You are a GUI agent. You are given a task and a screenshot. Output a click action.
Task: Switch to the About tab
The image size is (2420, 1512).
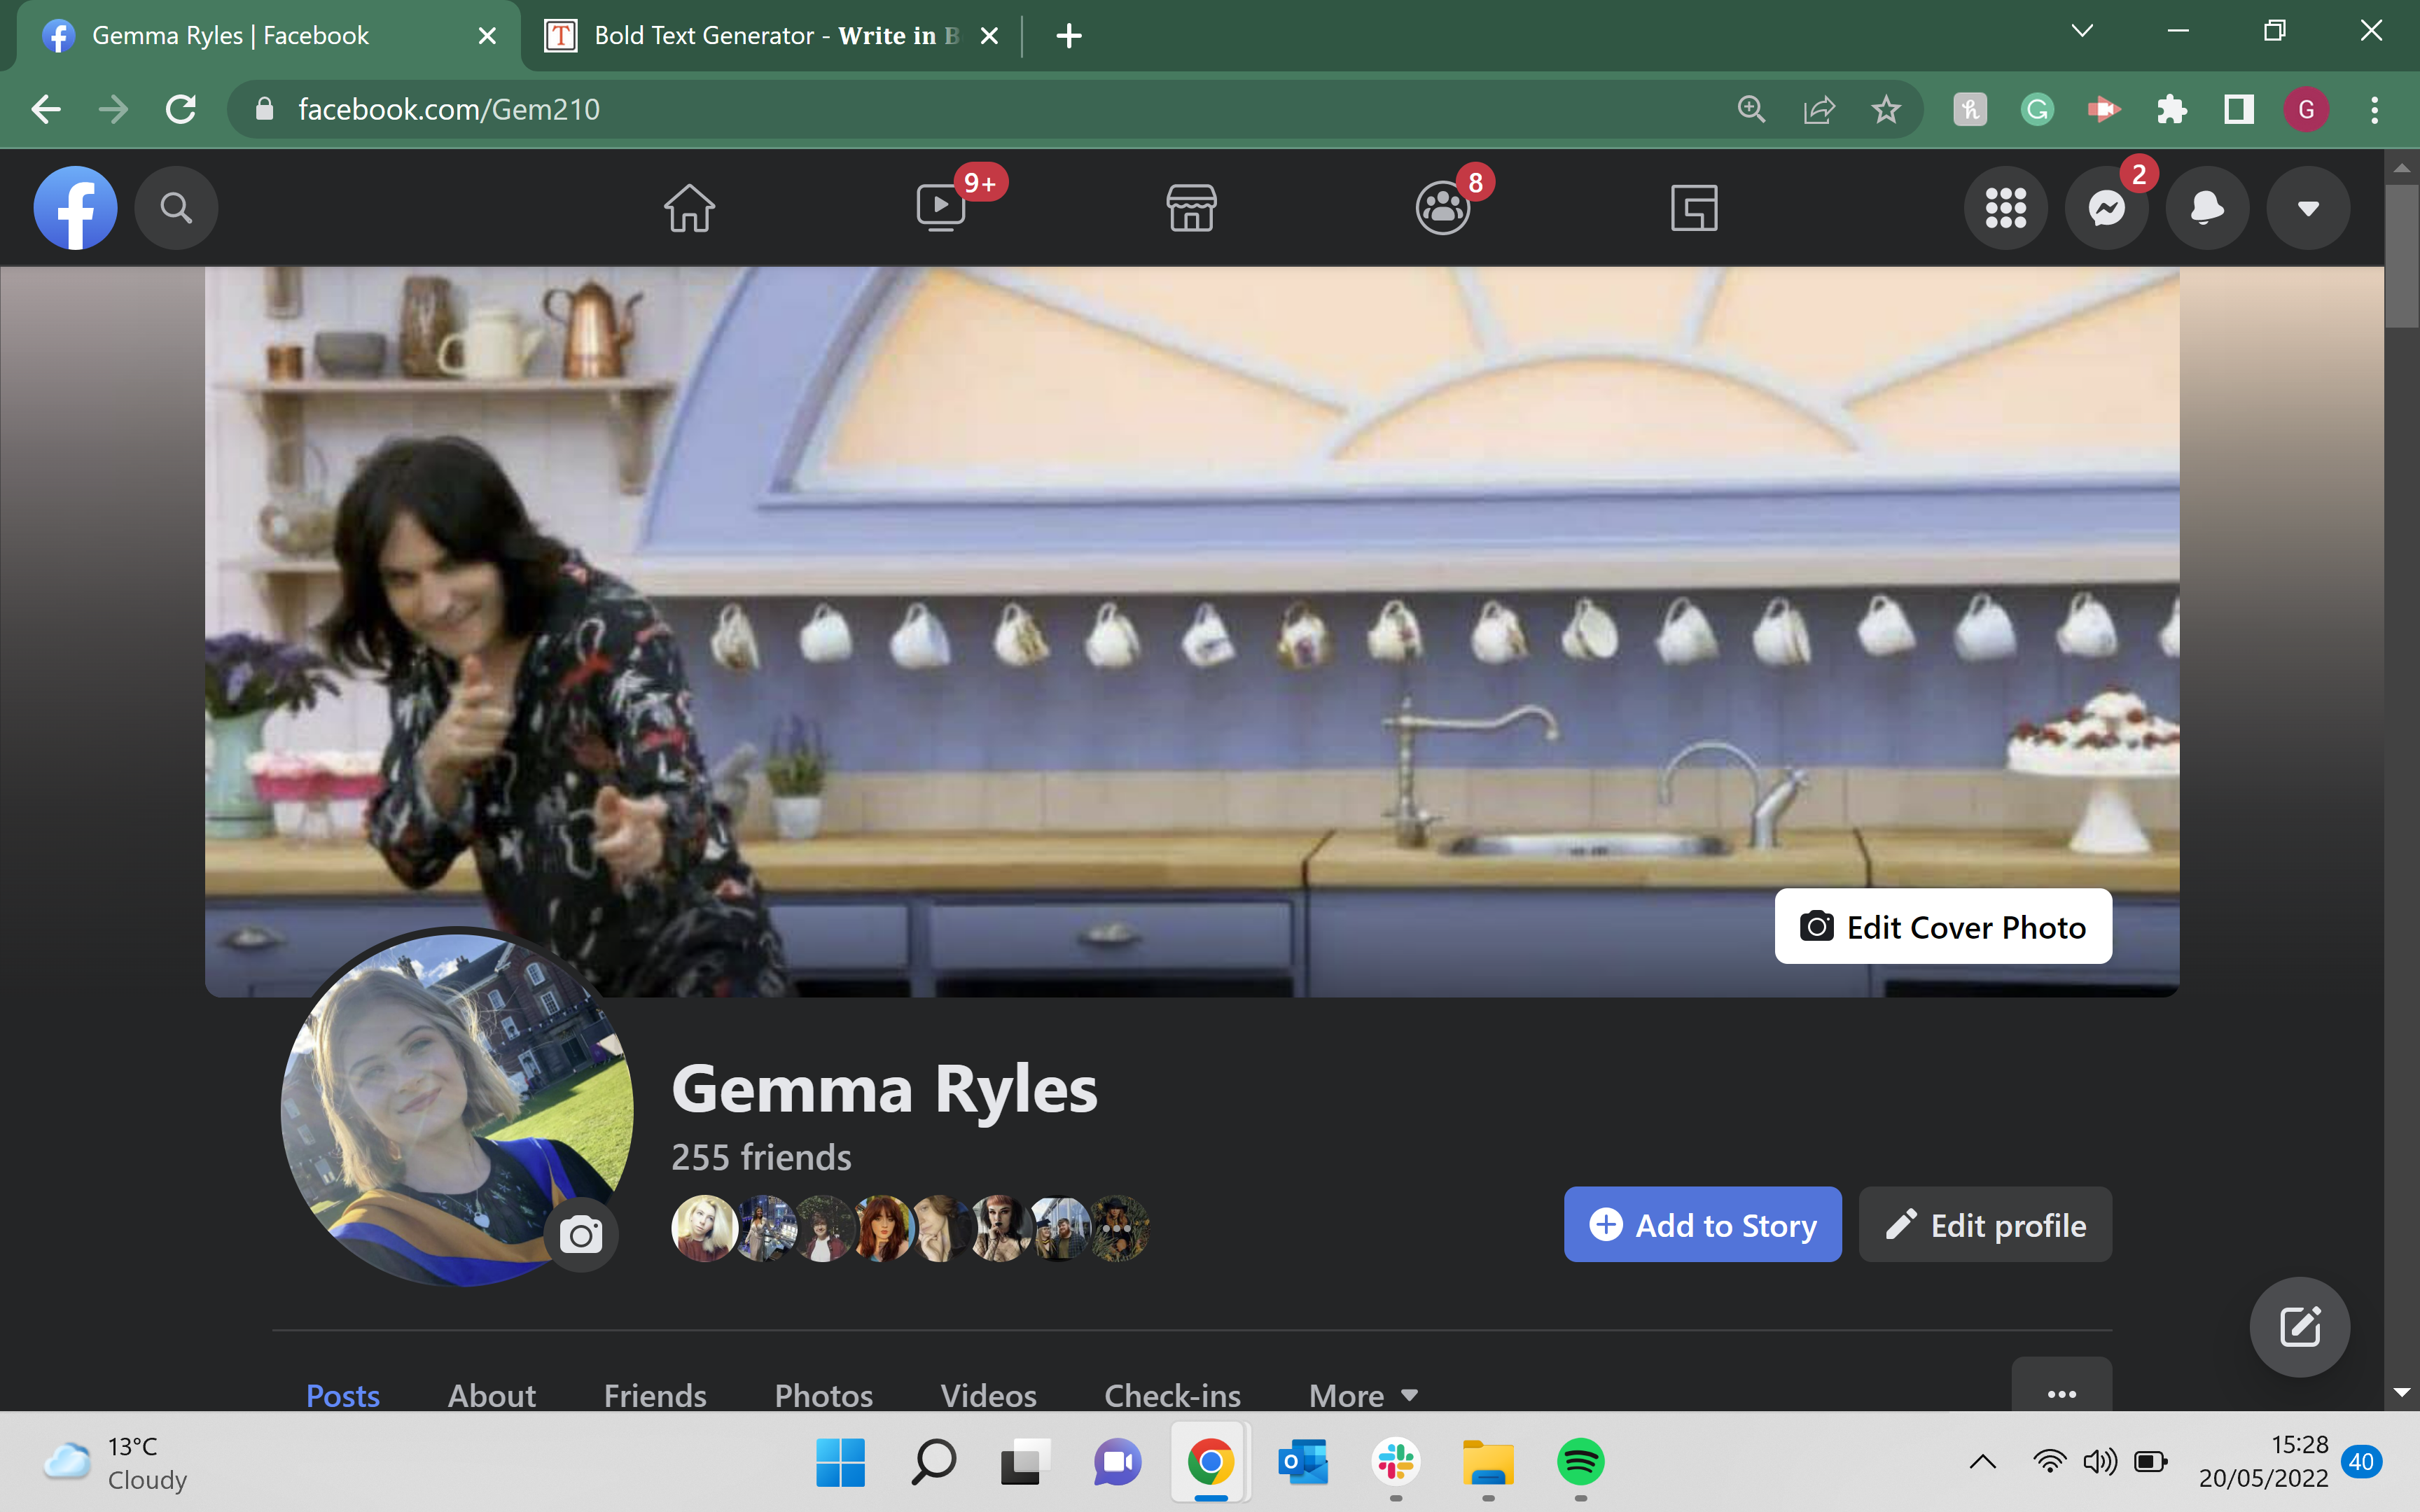click(491, 1395)
